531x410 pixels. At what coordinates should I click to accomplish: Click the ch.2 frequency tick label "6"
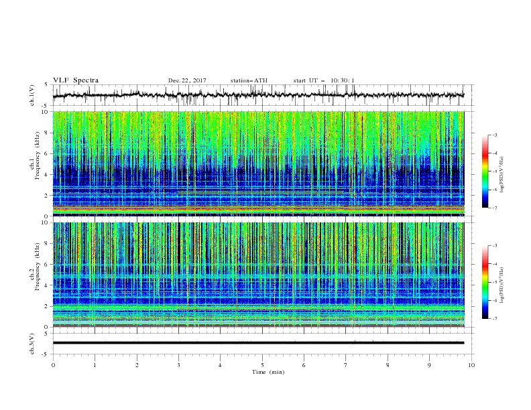pos(47,265)
